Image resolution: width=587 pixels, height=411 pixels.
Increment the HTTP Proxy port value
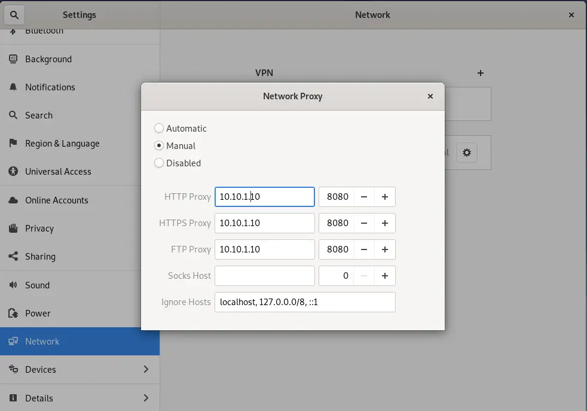[385, 196]
